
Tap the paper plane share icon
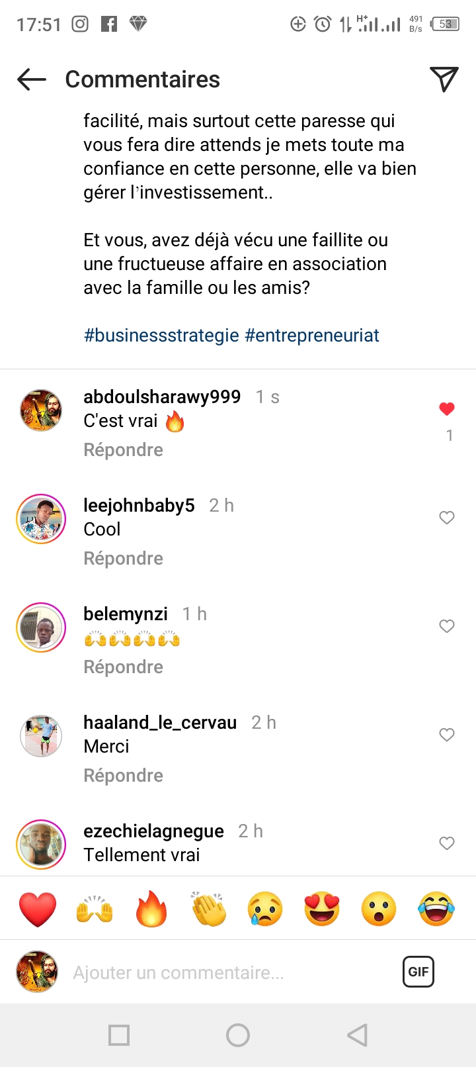click(x=444, y=79)
